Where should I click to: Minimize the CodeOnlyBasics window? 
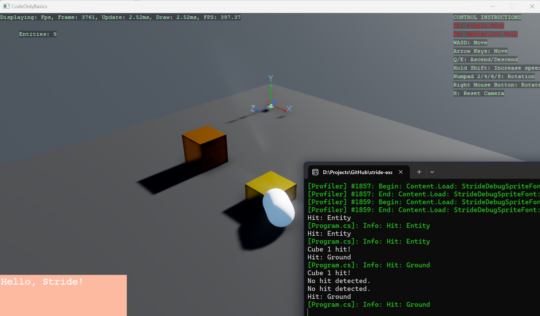click(x=493, y=6)
